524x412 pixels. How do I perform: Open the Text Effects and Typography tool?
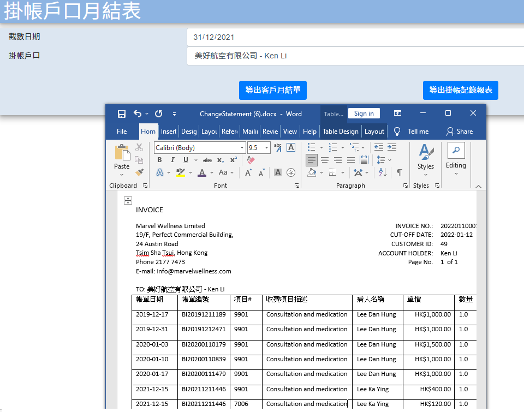[x=160, y=172]
